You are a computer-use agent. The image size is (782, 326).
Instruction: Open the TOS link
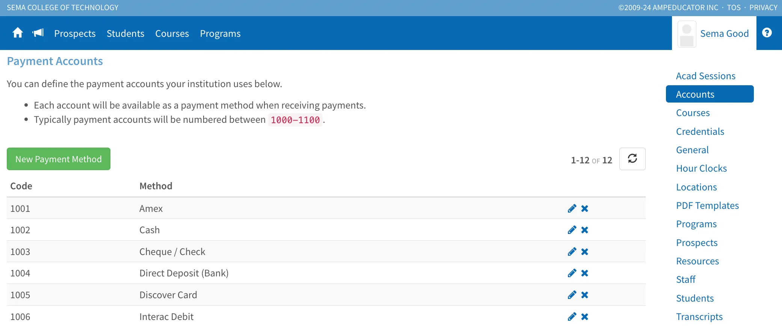[x=734, y=8]
